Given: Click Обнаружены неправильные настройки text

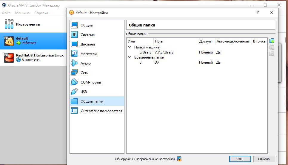Looking at the screenshot, I should coord(145,159).
